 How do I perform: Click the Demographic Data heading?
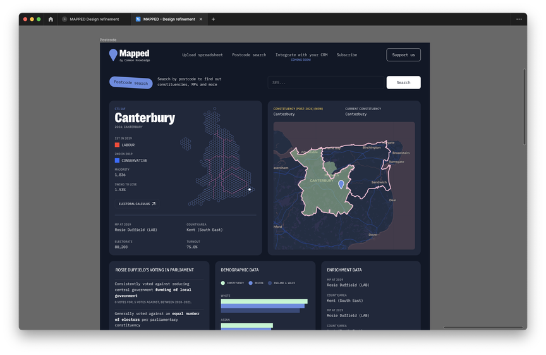(x=240, y=270)
